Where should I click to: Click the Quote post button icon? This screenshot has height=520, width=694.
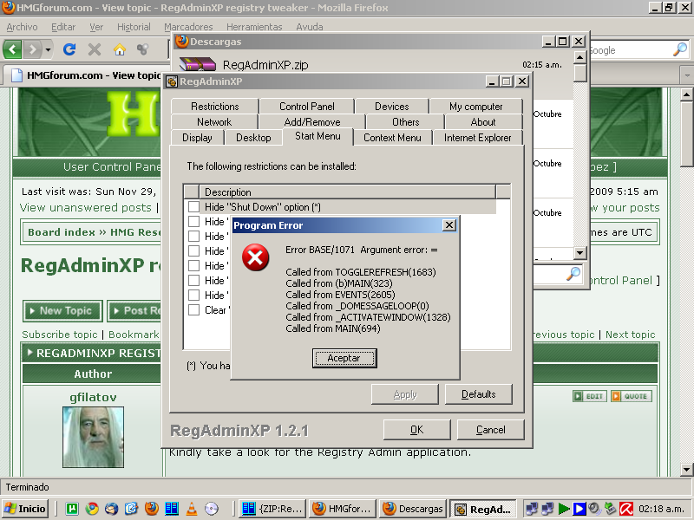(x=632, y=396)
